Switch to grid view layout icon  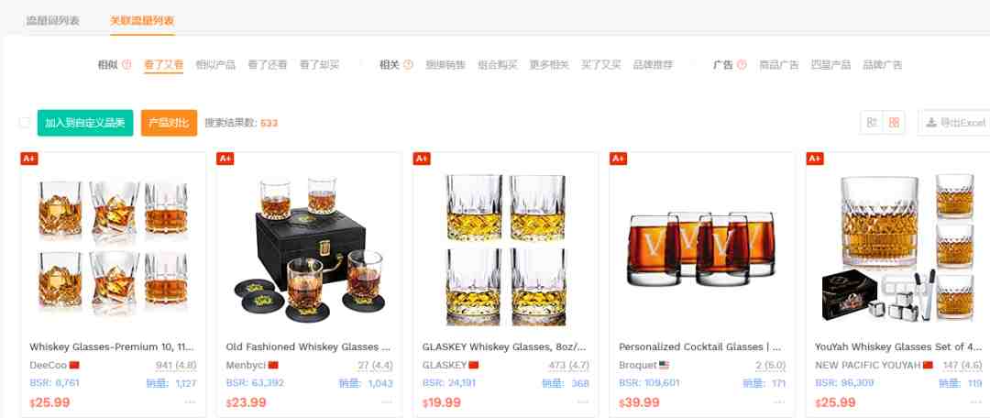pyautogui.click(x=894, y=123)
